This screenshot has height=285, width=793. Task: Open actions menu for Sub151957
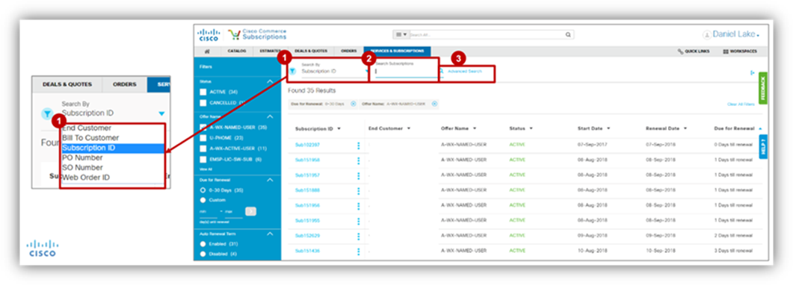tap(359, 175)
